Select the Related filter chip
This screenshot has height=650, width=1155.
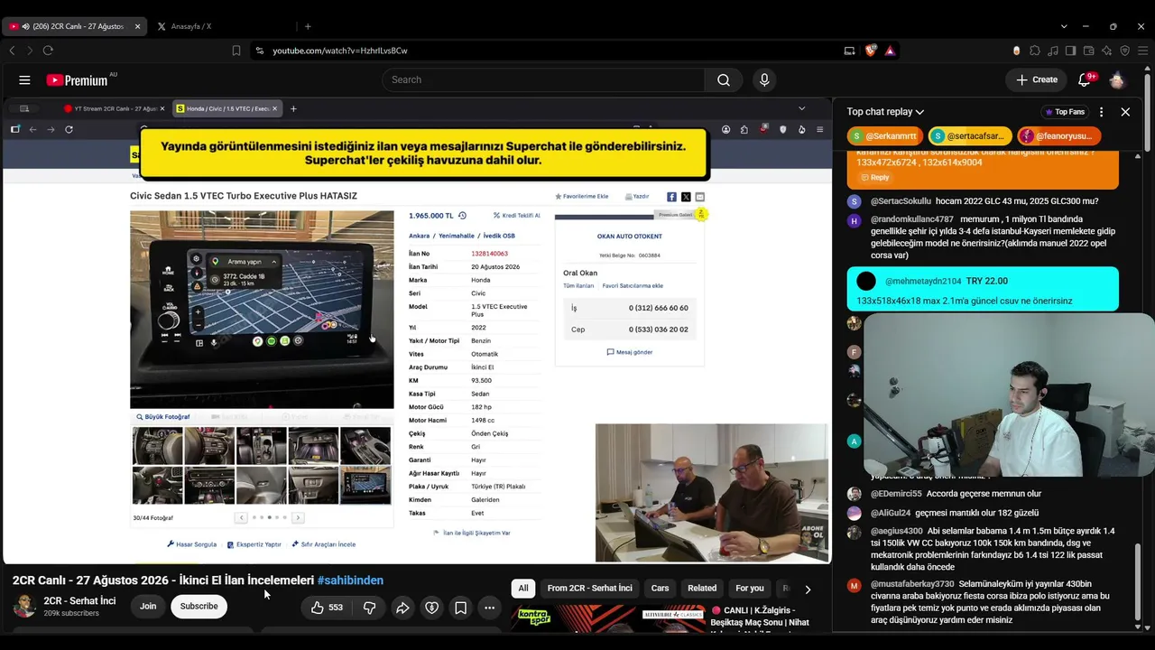[x=702, y=589]
